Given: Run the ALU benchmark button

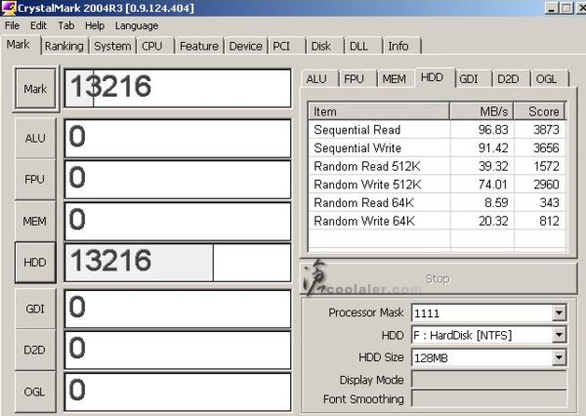Looking at the screenshot, I should (x=35, y=139).
